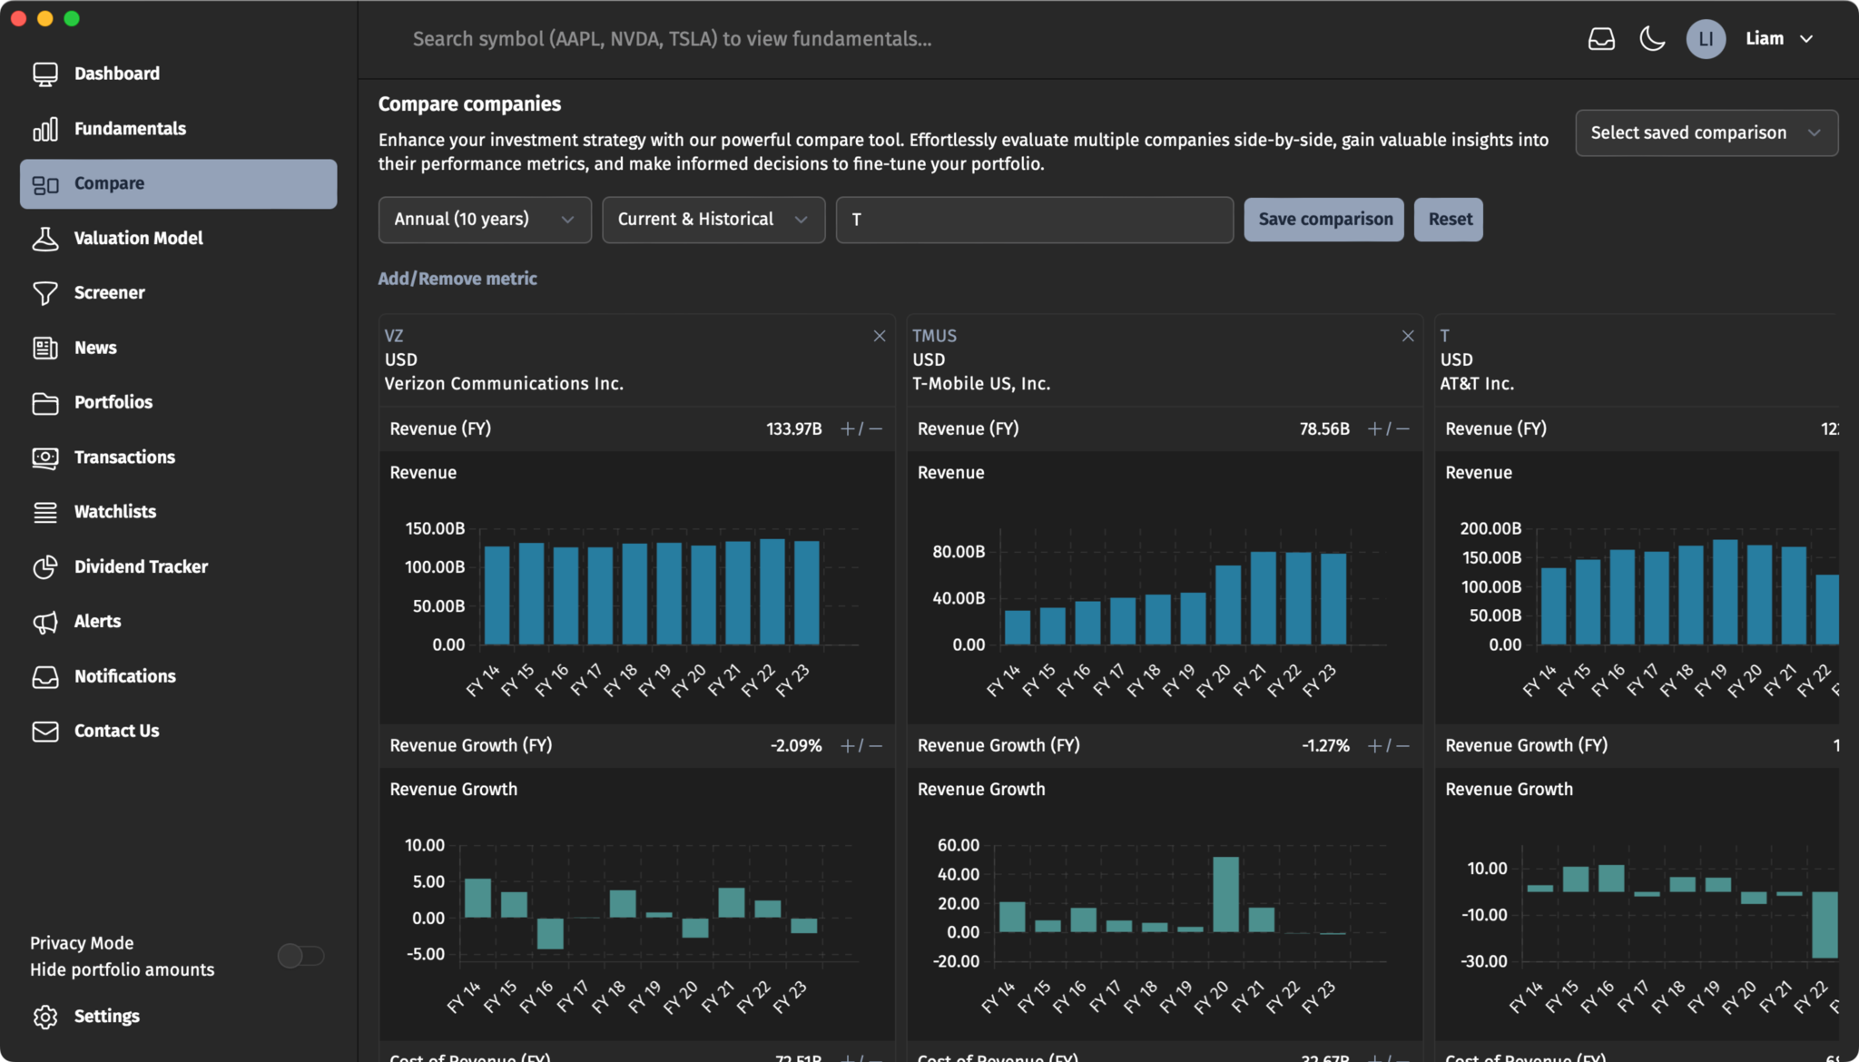Image resolution: width=1859 pixels, height=1062 pixels.
Task: Click VZ revenue growth value -2.09%
Action: point(796,746)
